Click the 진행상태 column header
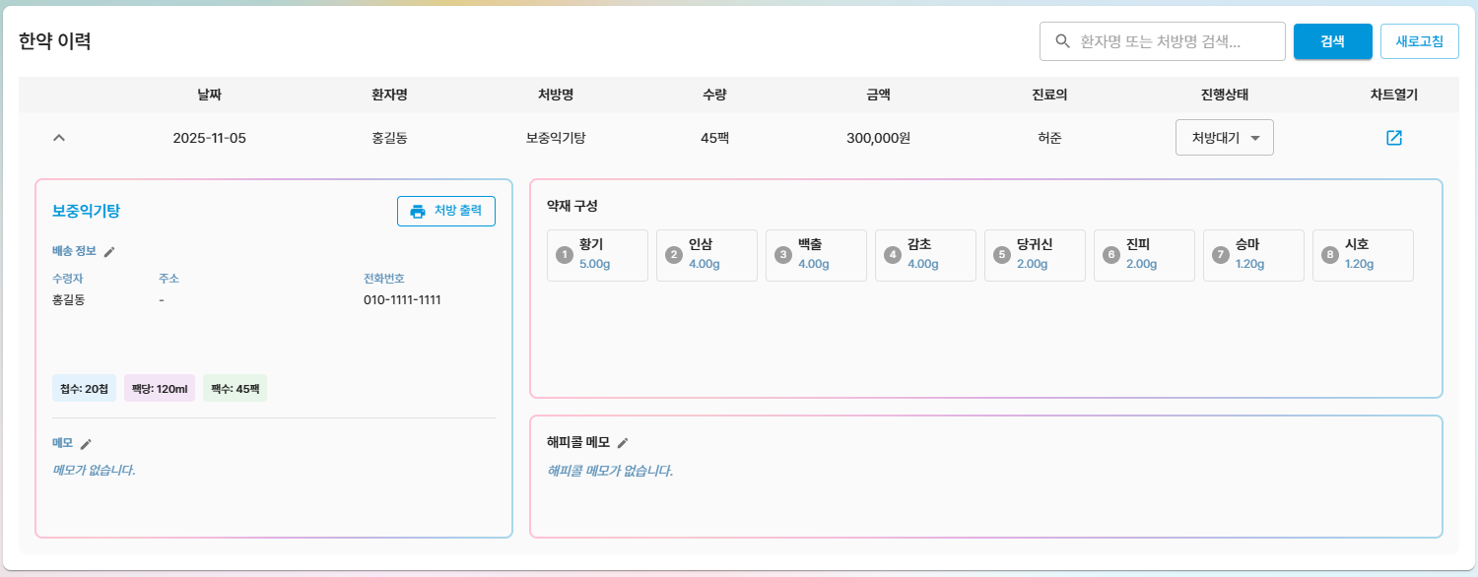The width and height of the screenshot is (1478, 577). tap(1224, 95)
